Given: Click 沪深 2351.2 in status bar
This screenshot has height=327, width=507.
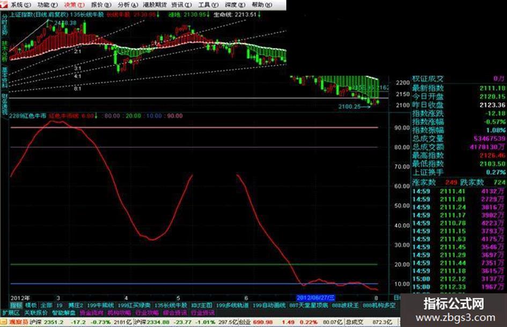Looking at the screenshot, I should 47,322.
